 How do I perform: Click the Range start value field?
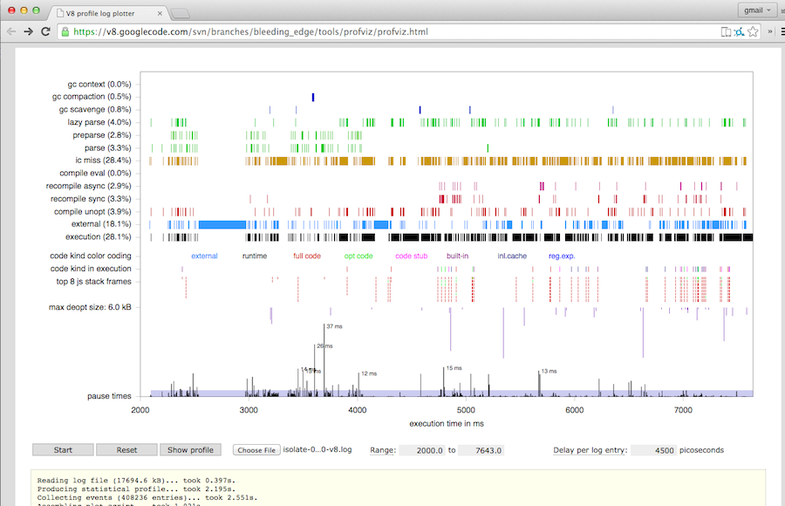point(420,449)
